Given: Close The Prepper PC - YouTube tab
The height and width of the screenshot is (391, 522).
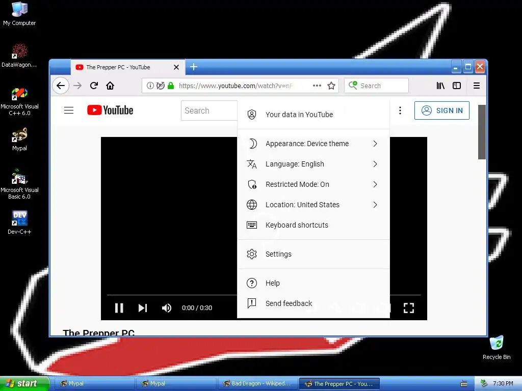Looking at the screenshot, I should [176, 67].
